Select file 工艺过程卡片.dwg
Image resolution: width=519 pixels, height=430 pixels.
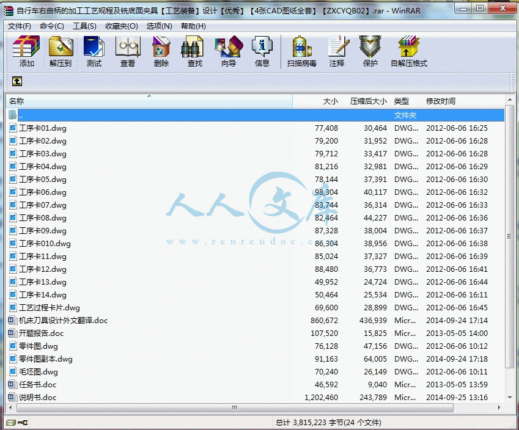(50, 308)
